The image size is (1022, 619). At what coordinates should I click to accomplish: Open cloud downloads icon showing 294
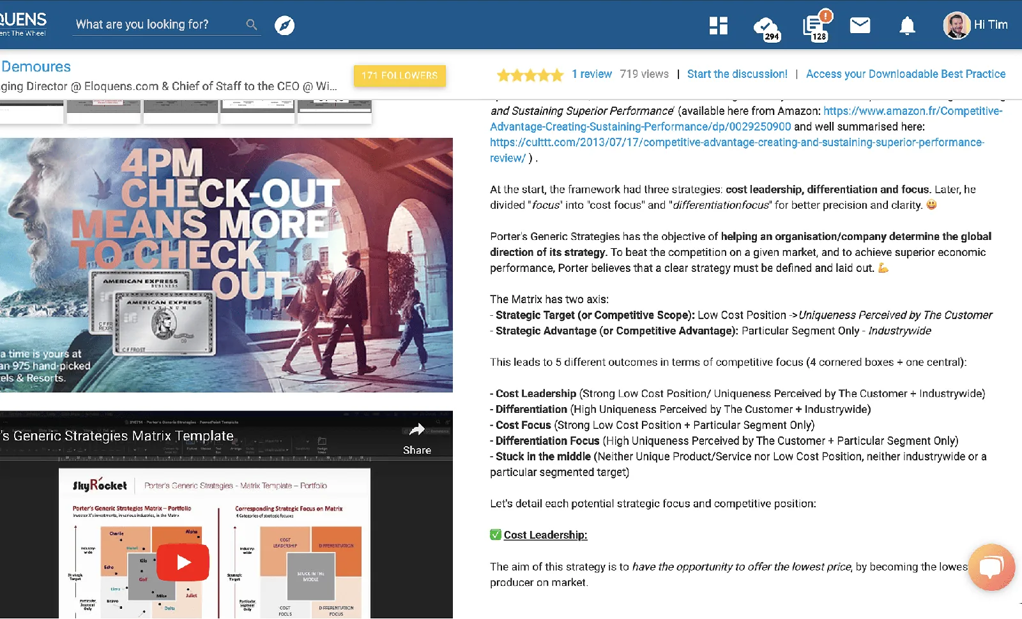point(766,28)
